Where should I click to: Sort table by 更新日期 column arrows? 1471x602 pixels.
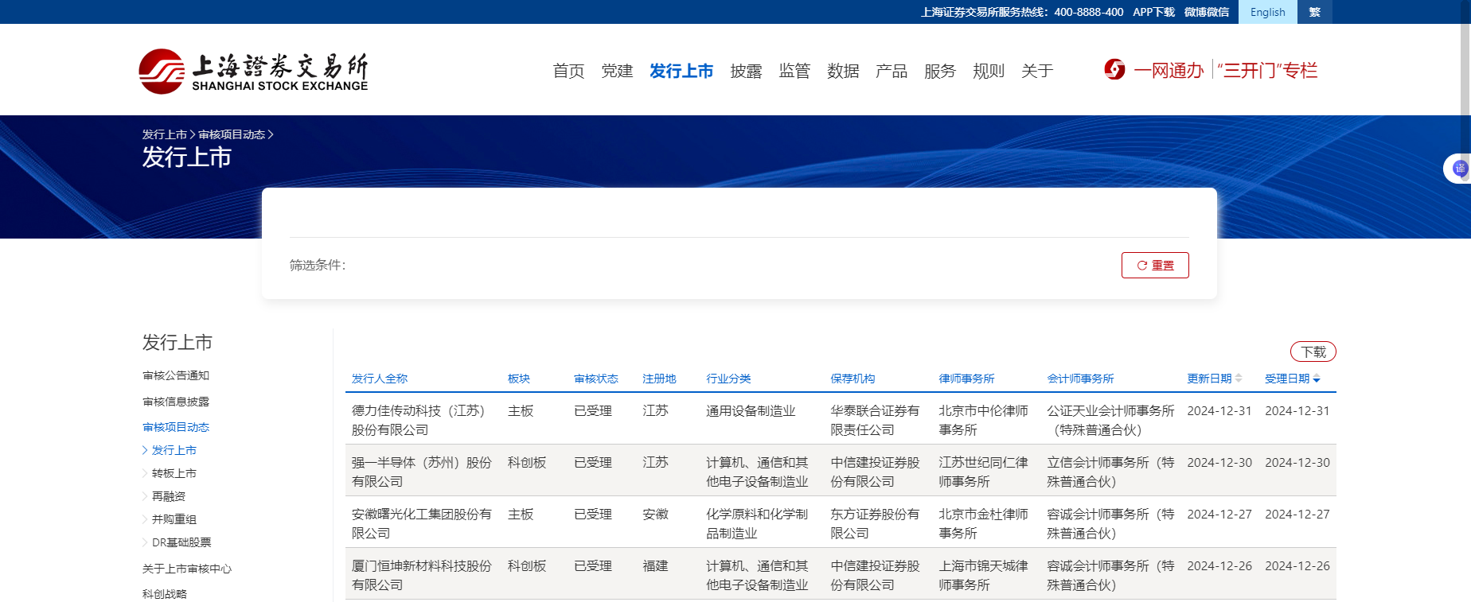[x=1239, y=379]
